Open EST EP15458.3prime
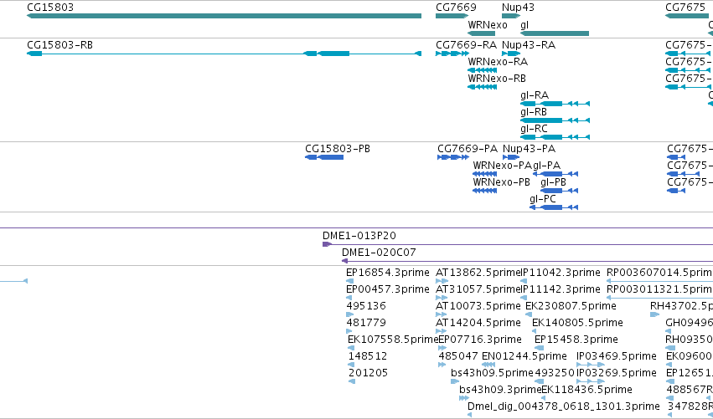Screen dimensions: 713x419 coord(576,340)
